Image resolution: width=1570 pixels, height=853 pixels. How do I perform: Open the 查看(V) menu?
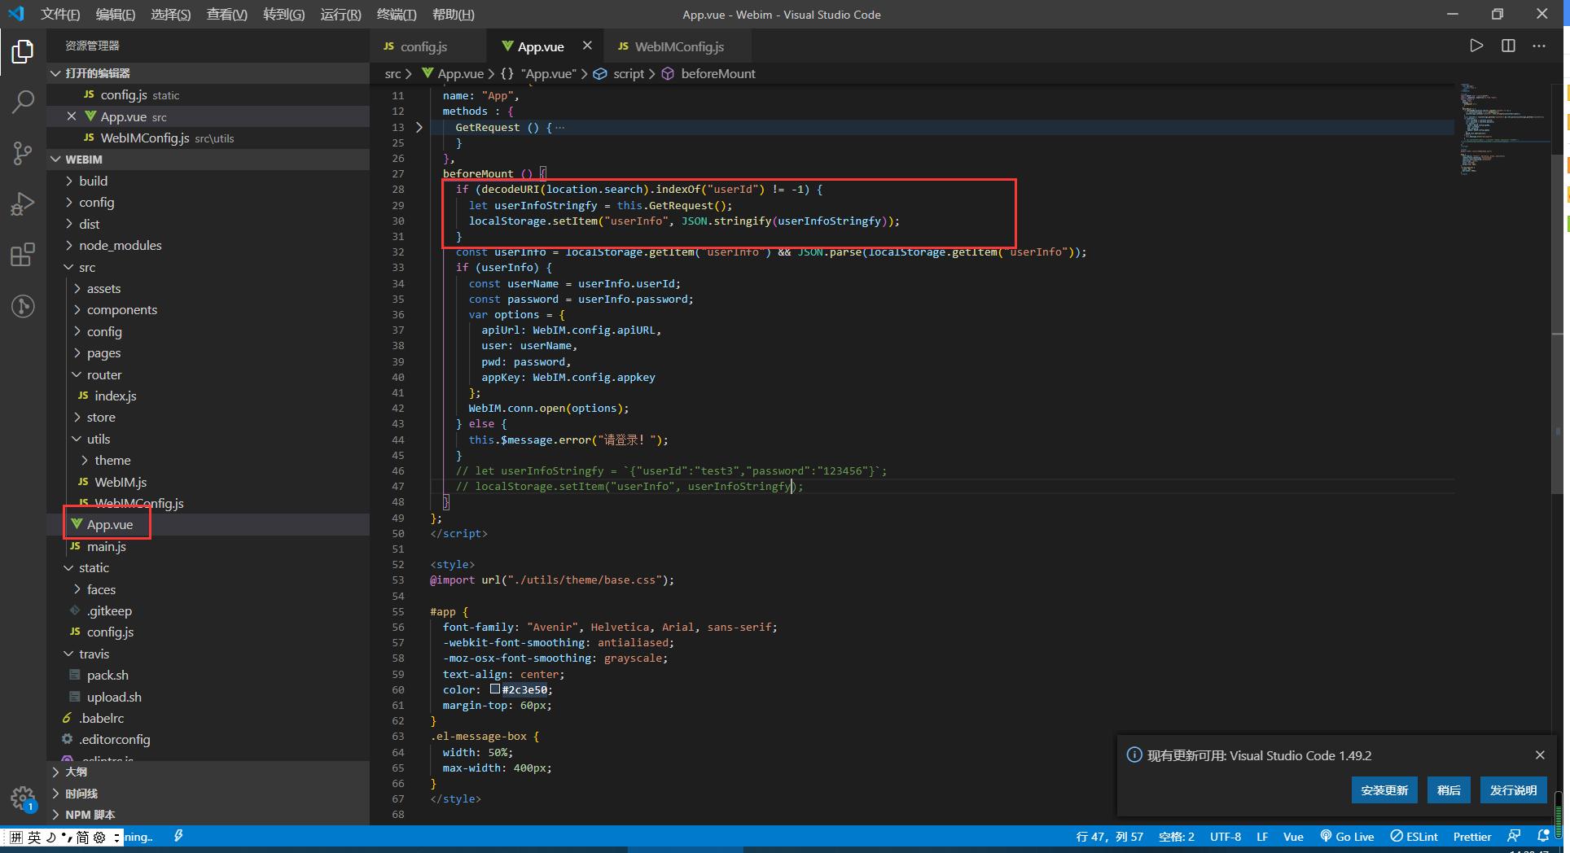coord(227,14)
